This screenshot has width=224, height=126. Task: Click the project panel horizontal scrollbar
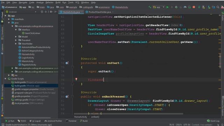click(x=27, y=118)
